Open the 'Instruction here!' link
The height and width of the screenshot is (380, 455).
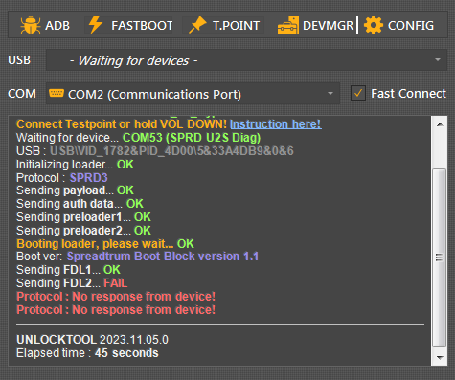[x=276, y=124]
